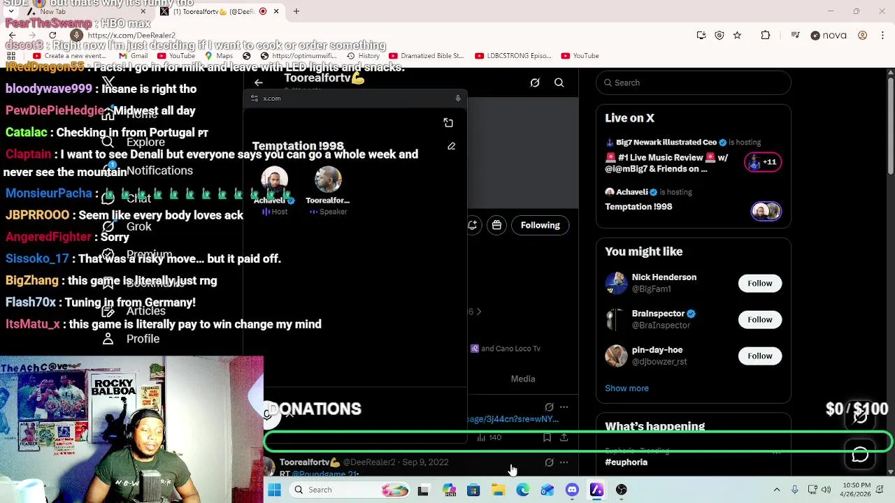Open the browser tab list dropdown
The width and height of the screenshot is (895, 503).
pyautogui.click(x=12, y=11)
